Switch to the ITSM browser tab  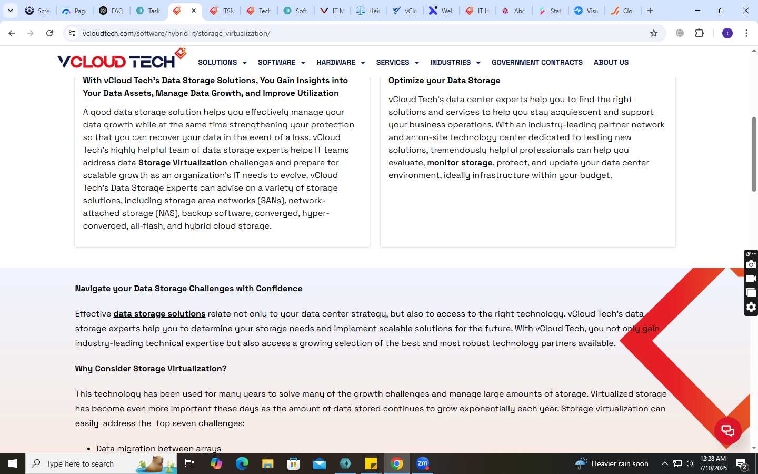tap(222, 11)
